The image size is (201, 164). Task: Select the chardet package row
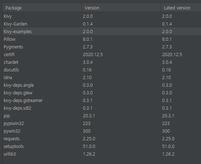click(102, 62)
